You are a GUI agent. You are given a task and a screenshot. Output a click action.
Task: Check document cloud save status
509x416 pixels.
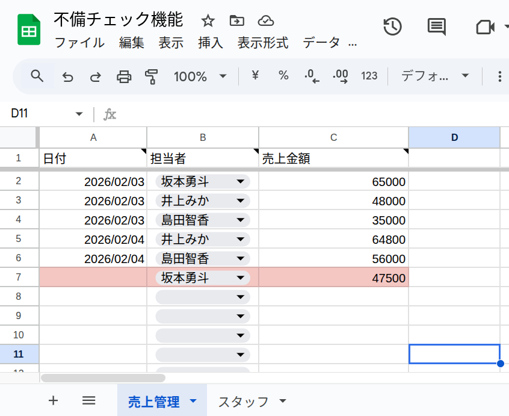tap(265, 20)
